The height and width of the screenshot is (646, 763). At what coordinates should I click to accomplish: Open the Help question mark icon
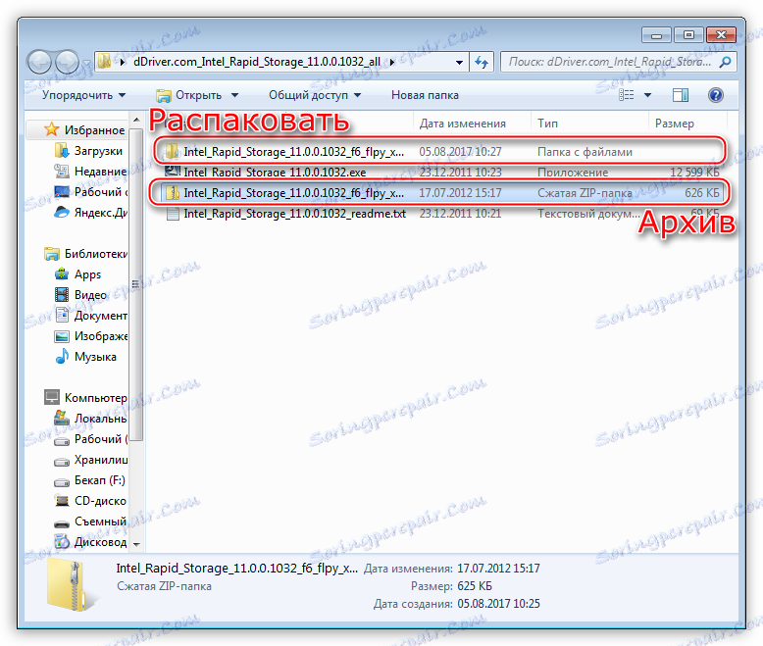[715, 95]
